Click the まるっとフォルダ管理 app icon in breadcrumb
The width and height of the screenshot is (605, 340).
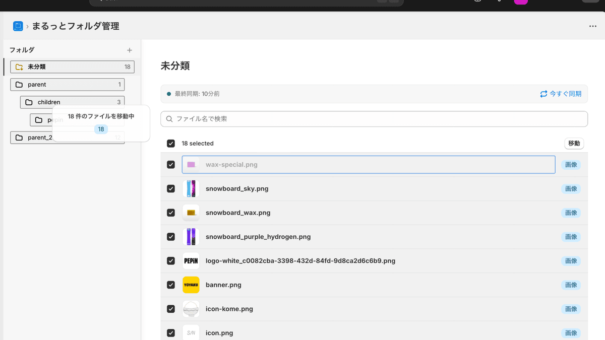point(18,26)
